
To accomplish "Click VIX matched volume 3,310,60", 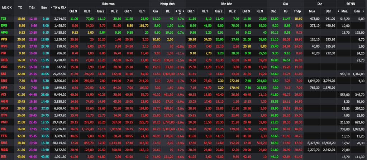I will click(x=168, y=129).
